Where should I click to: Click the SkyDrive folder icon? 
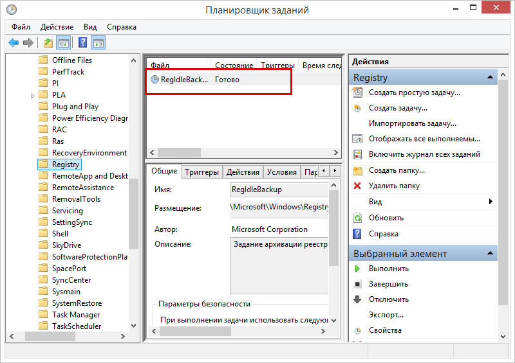(43, 245)
